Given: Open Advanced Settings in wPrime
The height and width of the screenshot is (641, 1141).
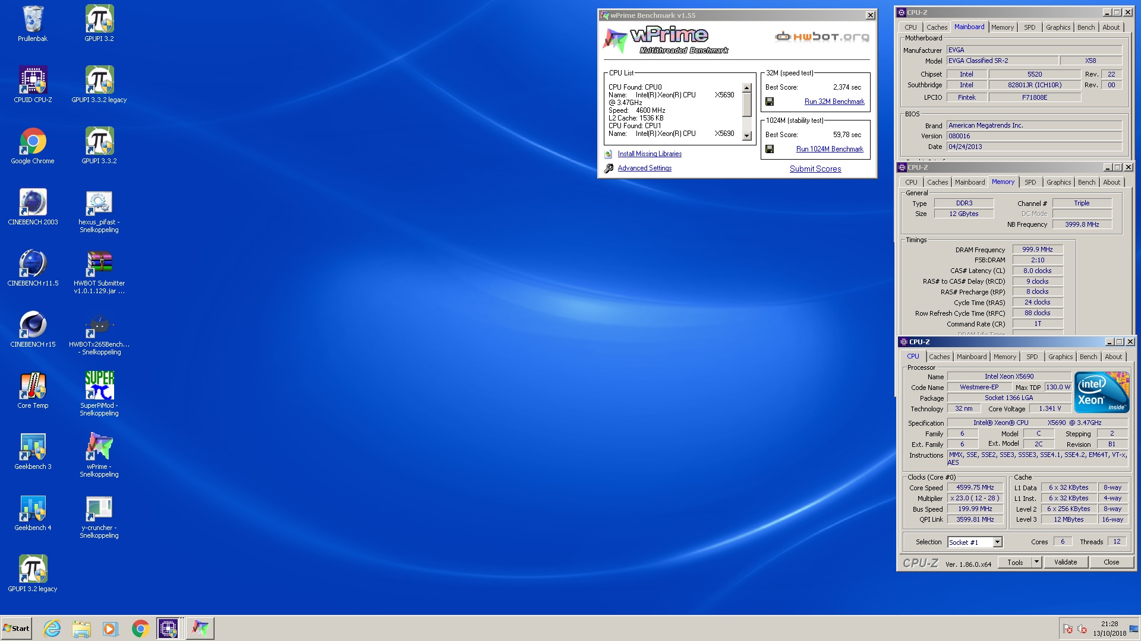Looking at the screenshot, I should [645, 168].
